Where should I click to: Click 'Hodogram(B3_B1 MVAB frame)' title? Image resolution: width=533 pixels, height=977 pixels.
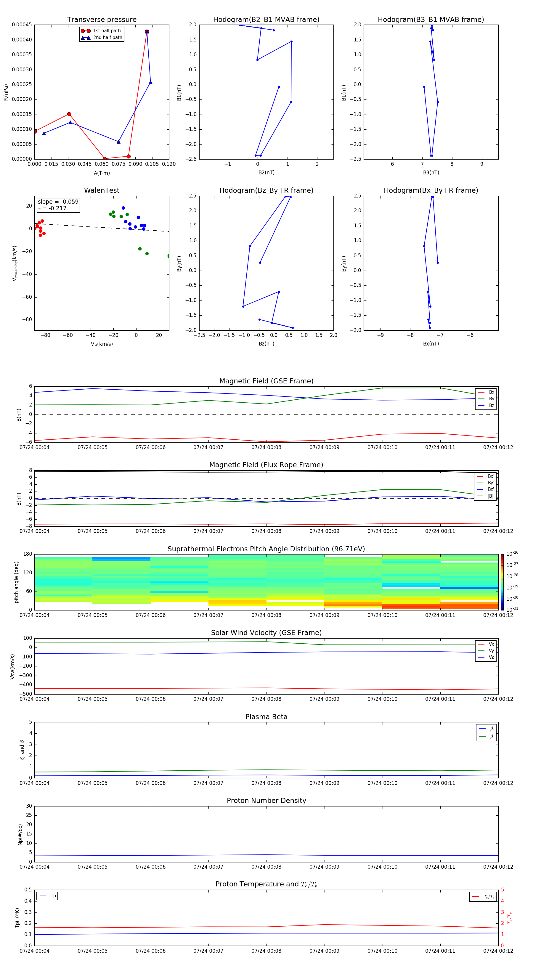click(x=431, y=20)
